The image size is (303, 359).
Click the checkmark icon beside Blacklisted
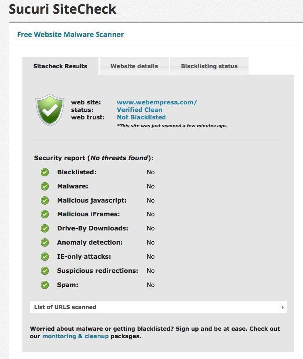pyautogui.click(x=44, y=172)
